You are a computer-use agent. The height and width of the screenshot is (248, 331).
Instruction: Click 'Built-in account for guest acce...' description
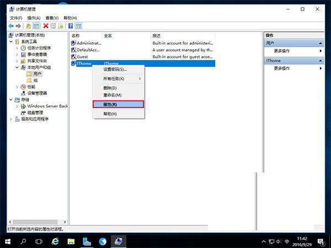183,57
